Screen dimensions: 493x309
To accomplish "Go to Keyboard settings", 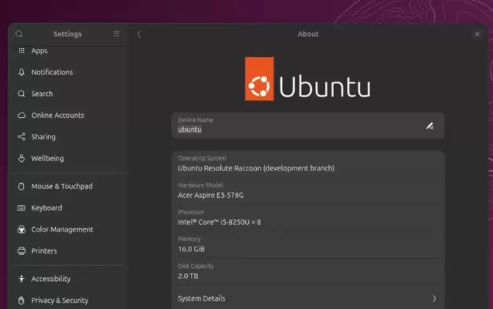I will click(x=69, y=208).
